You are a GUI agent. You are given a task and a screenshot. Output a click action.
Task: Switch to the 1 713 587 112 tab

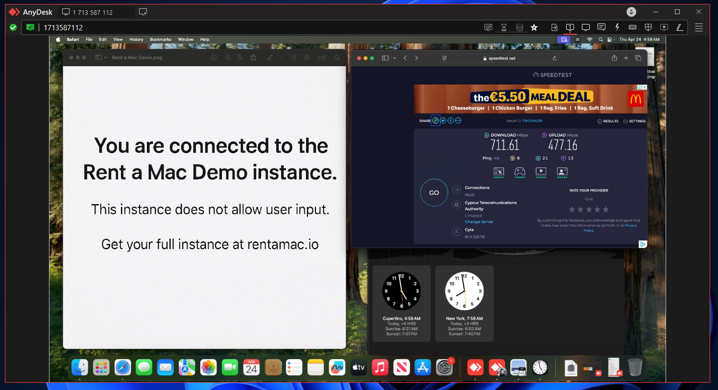[x=97, y=12]
